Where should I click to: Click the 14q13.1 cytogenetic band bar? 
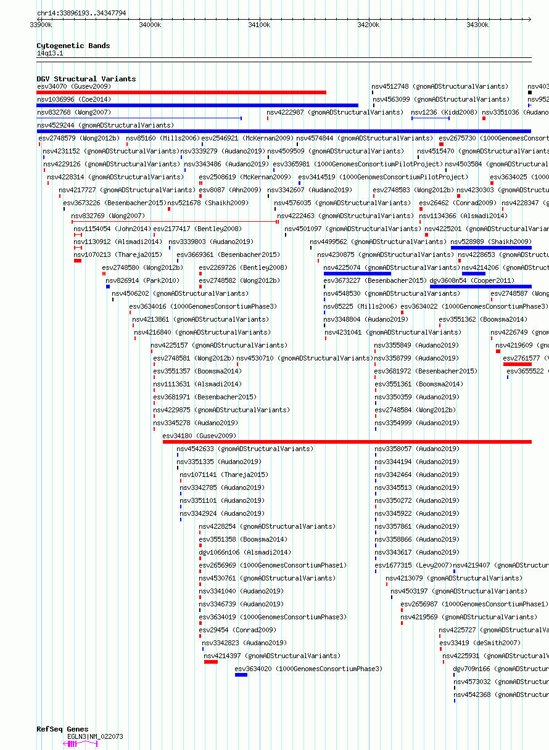pos(284,60)
